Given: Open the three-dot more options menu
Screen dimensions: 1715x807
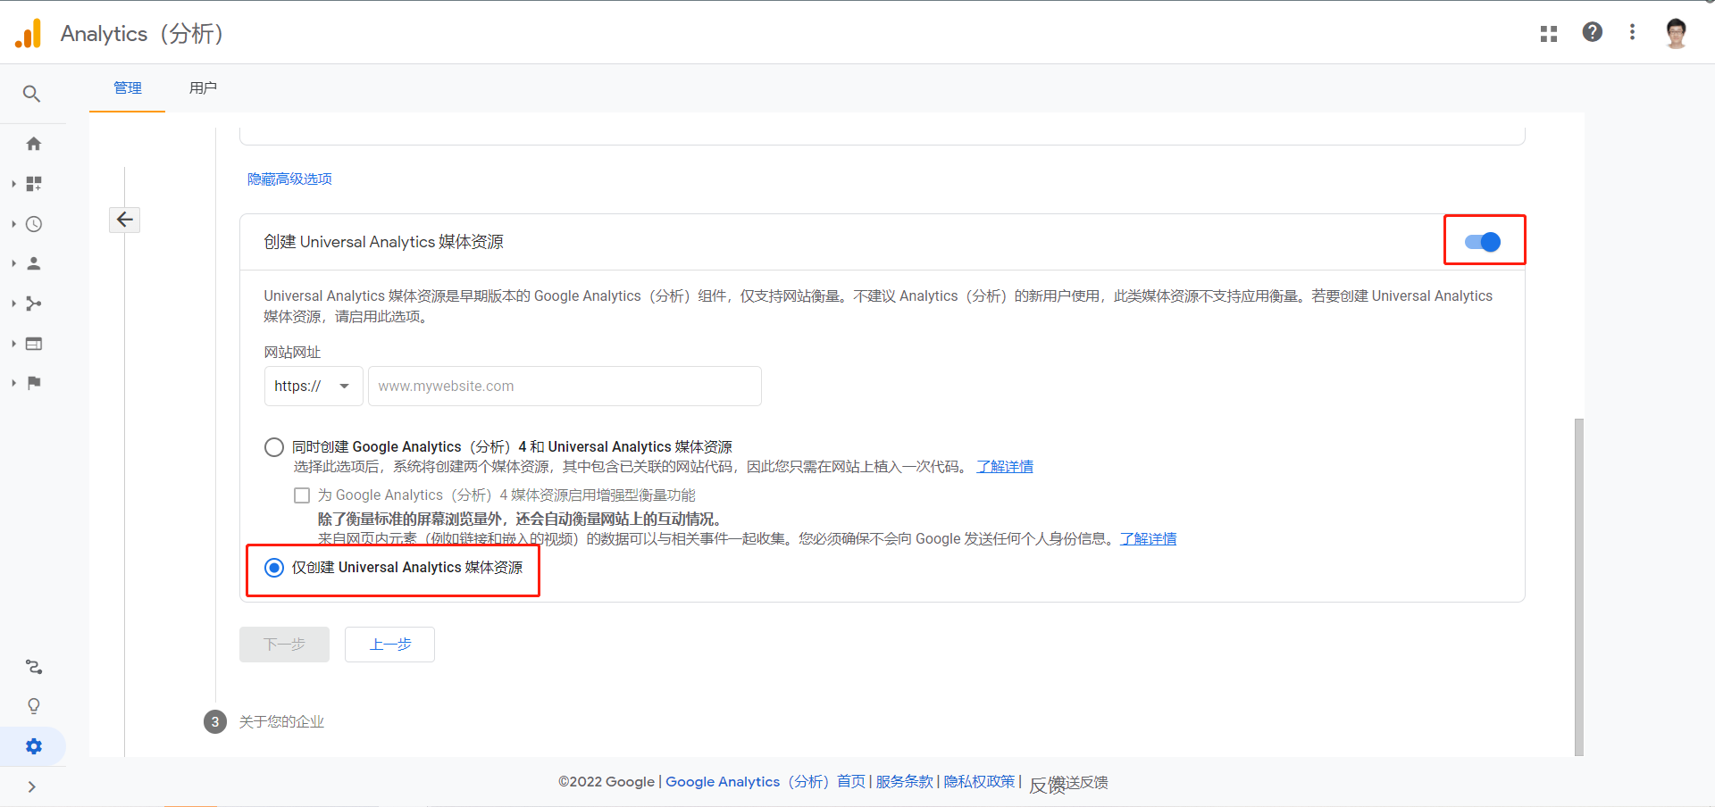Looking at the screenshot, I should coord(1632,32).
